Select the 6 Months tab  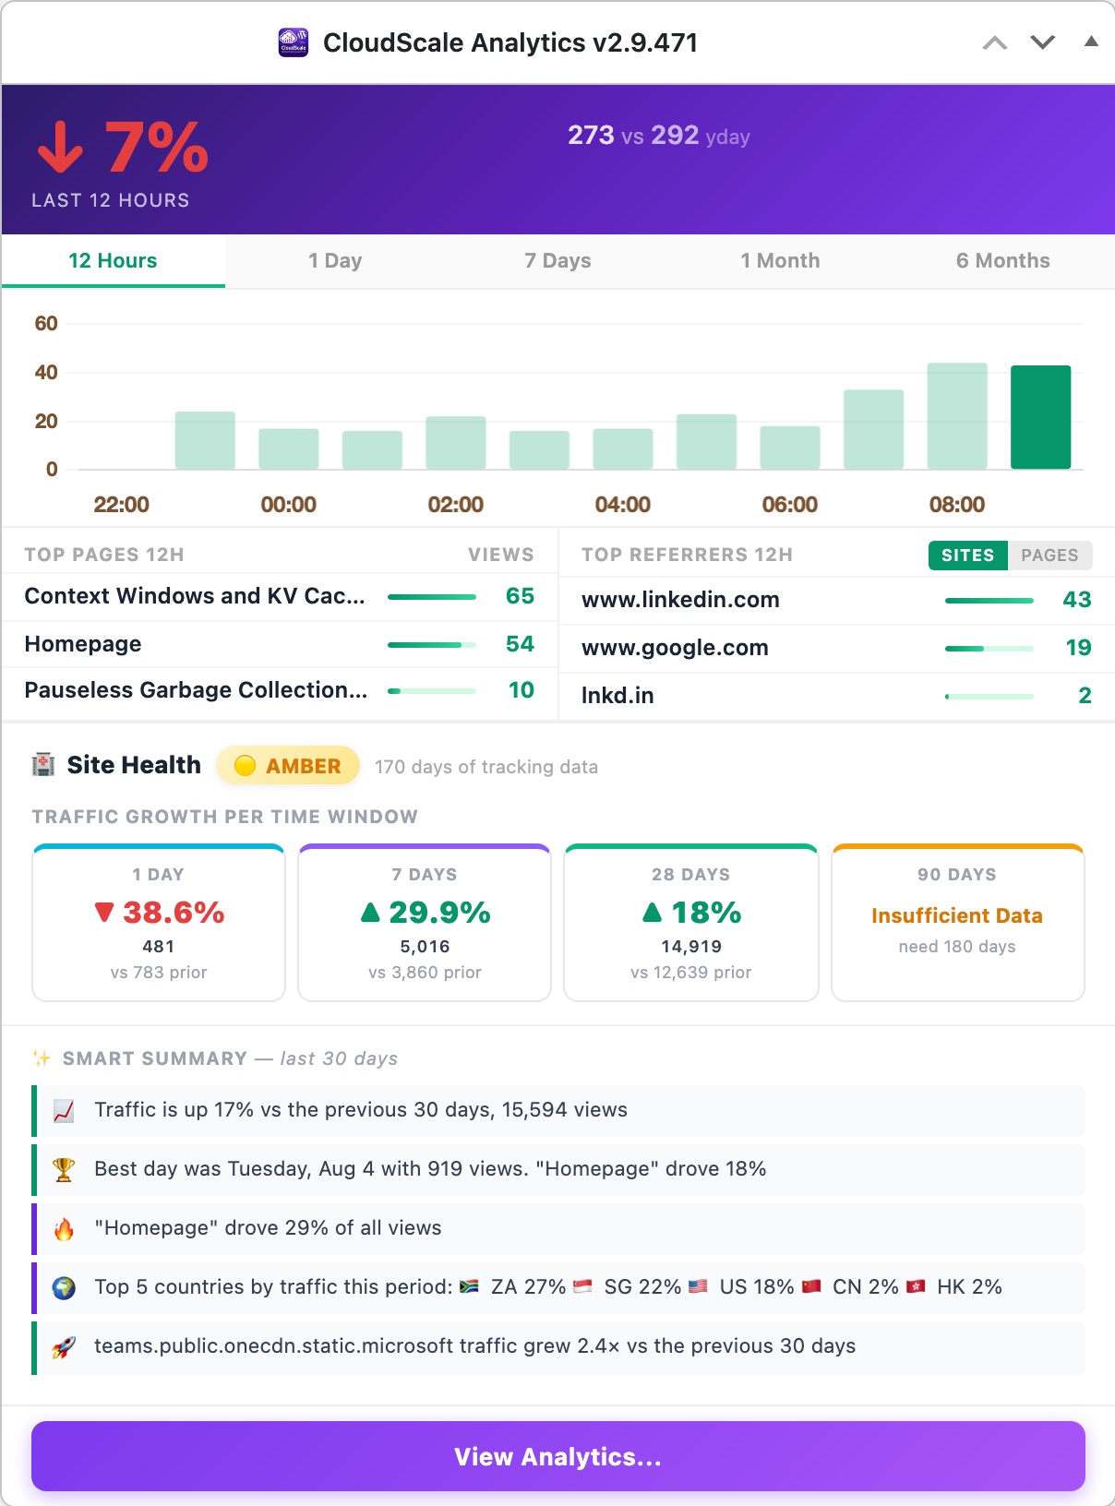point(1002,261)
